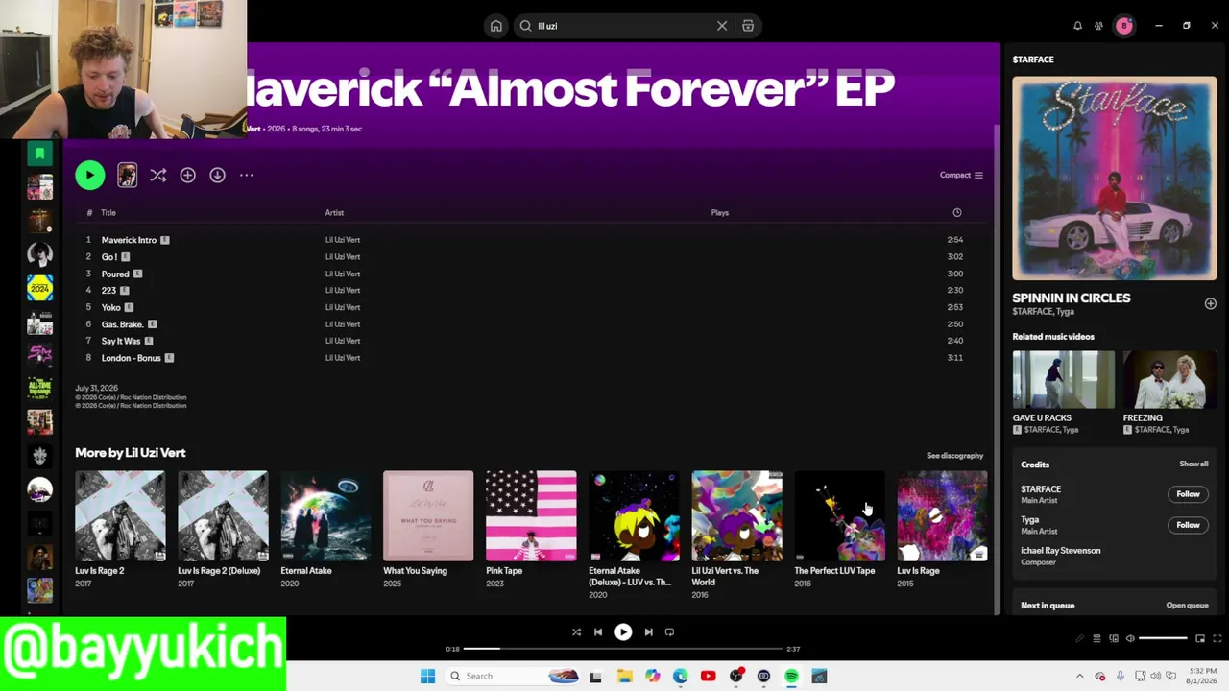Open the Luv Is Rage 2015 album
Image resolution: width=1229 pixels, height=691 pixels.
click(942, 515)
